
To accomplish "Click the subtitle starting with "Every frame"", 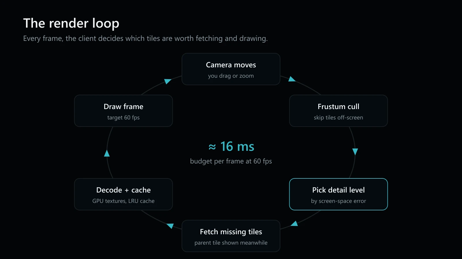I will click(x=146, y=39).
